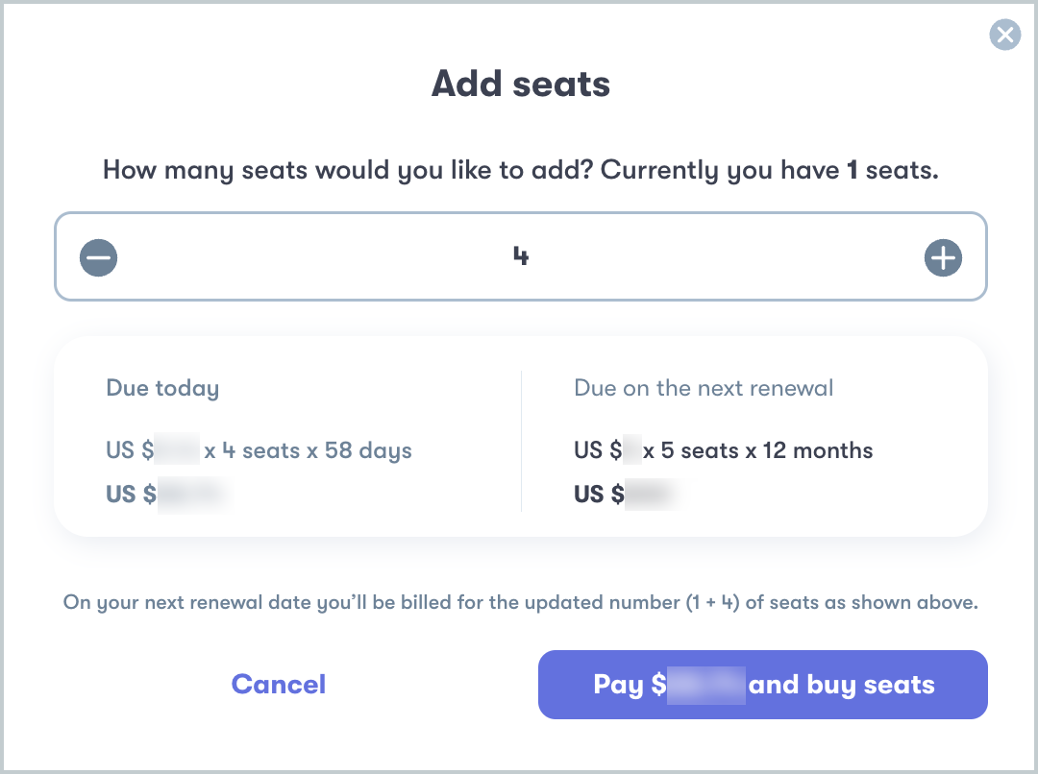This screenshot has width=1038, height=774.
Task: Click the blurred per-seat price under Due today
Action: (x=177, y=449)
